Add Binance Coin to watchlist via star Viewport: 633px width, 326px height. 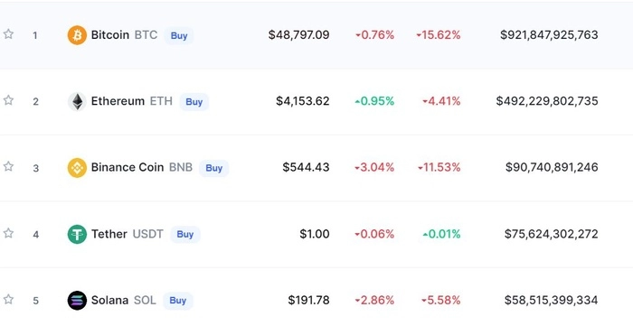tap(8, 166)
